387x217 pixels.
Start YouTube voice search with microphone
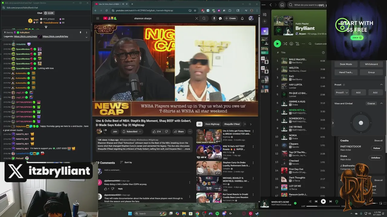click(x=214, y=18)
